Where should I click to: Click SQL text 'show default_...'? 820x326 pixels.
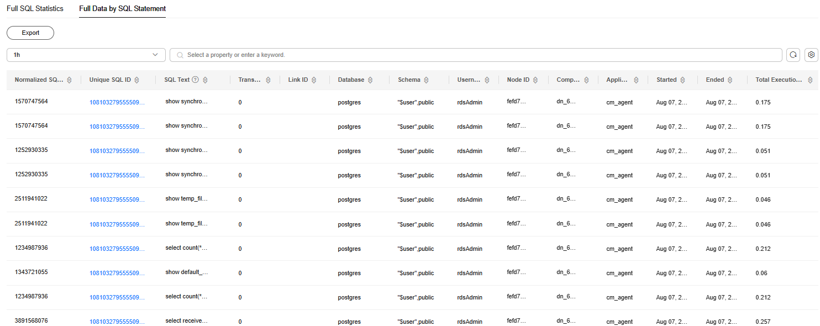point(187,272)
